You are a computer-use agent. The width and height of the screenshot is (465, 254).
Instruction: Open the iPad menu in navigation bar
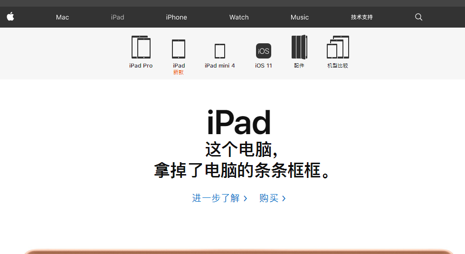point(117,17)
